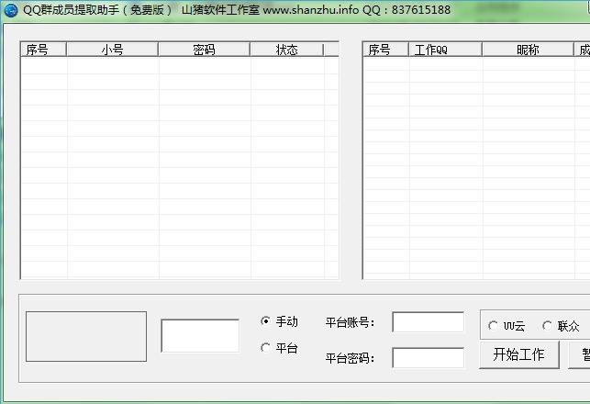Click the 昵称 column header
This screenshot has width=590, height=404.
pos(528,50)
